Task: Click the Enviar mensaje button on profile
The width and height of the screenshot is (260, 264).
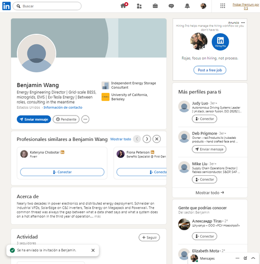Action: tap(34, 119)
